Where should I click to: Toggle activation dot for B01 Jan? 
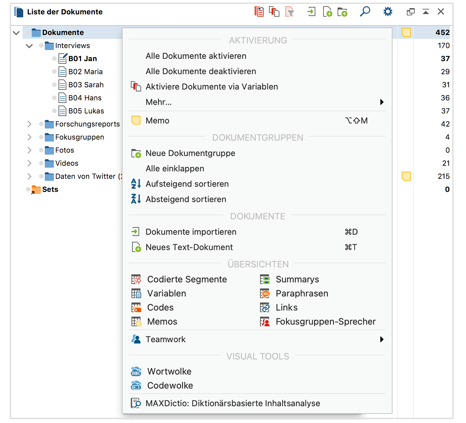(x=54, y=59)
